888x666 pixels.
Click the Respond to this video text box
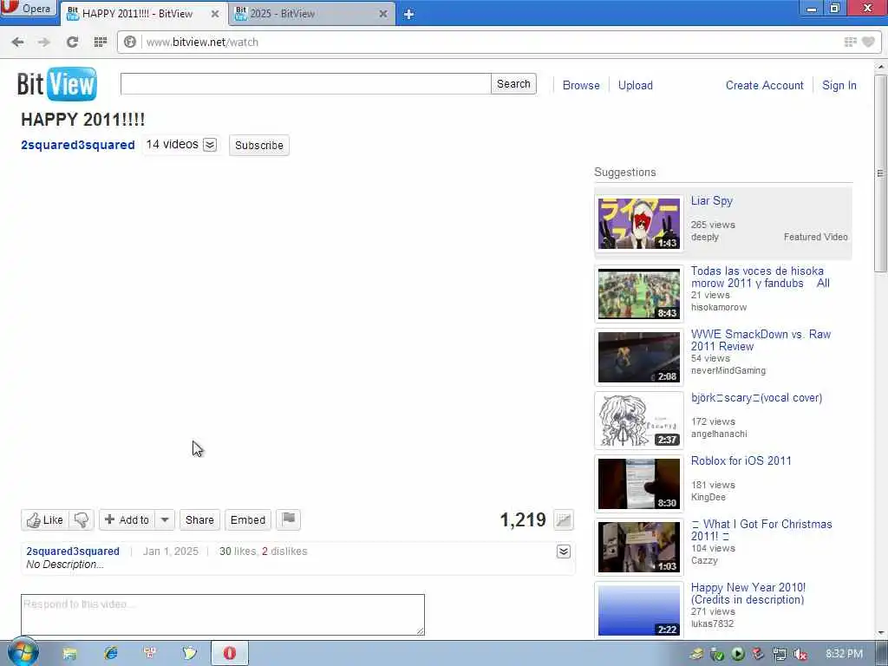coord(223,615)
